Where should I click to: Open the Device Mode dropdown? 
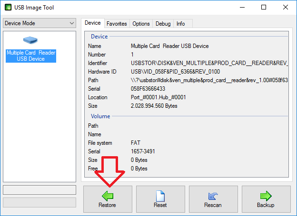[40, 23]
